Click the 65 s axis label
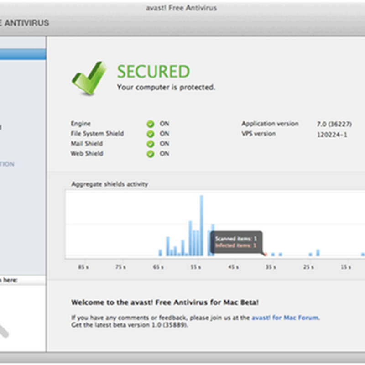Viewport: 365px width, 365px height. click(x=158, y=267)
